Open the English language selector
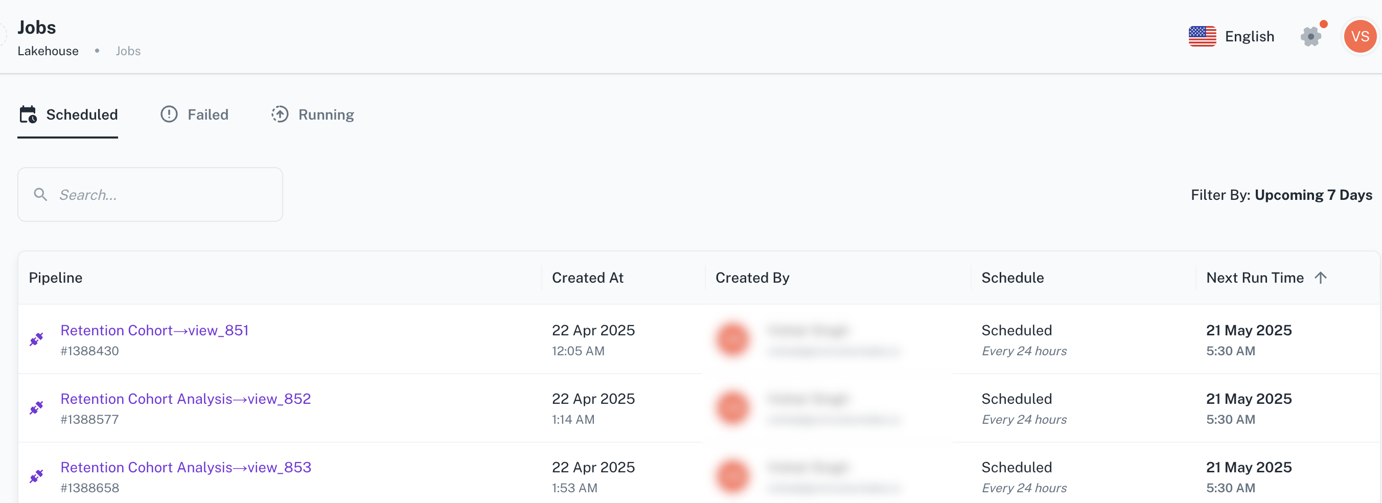The height and width of the screenshot is (503, 1382). (1250, 36)
